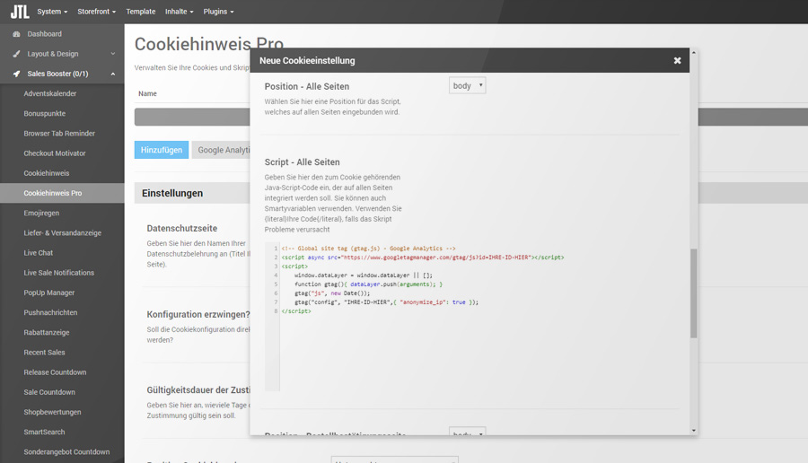Open Cookiehinweis in the sidebar
Image resolution: width=808 pixels, height=463 pixels.
pyautogui.click(x=47, y=173)
